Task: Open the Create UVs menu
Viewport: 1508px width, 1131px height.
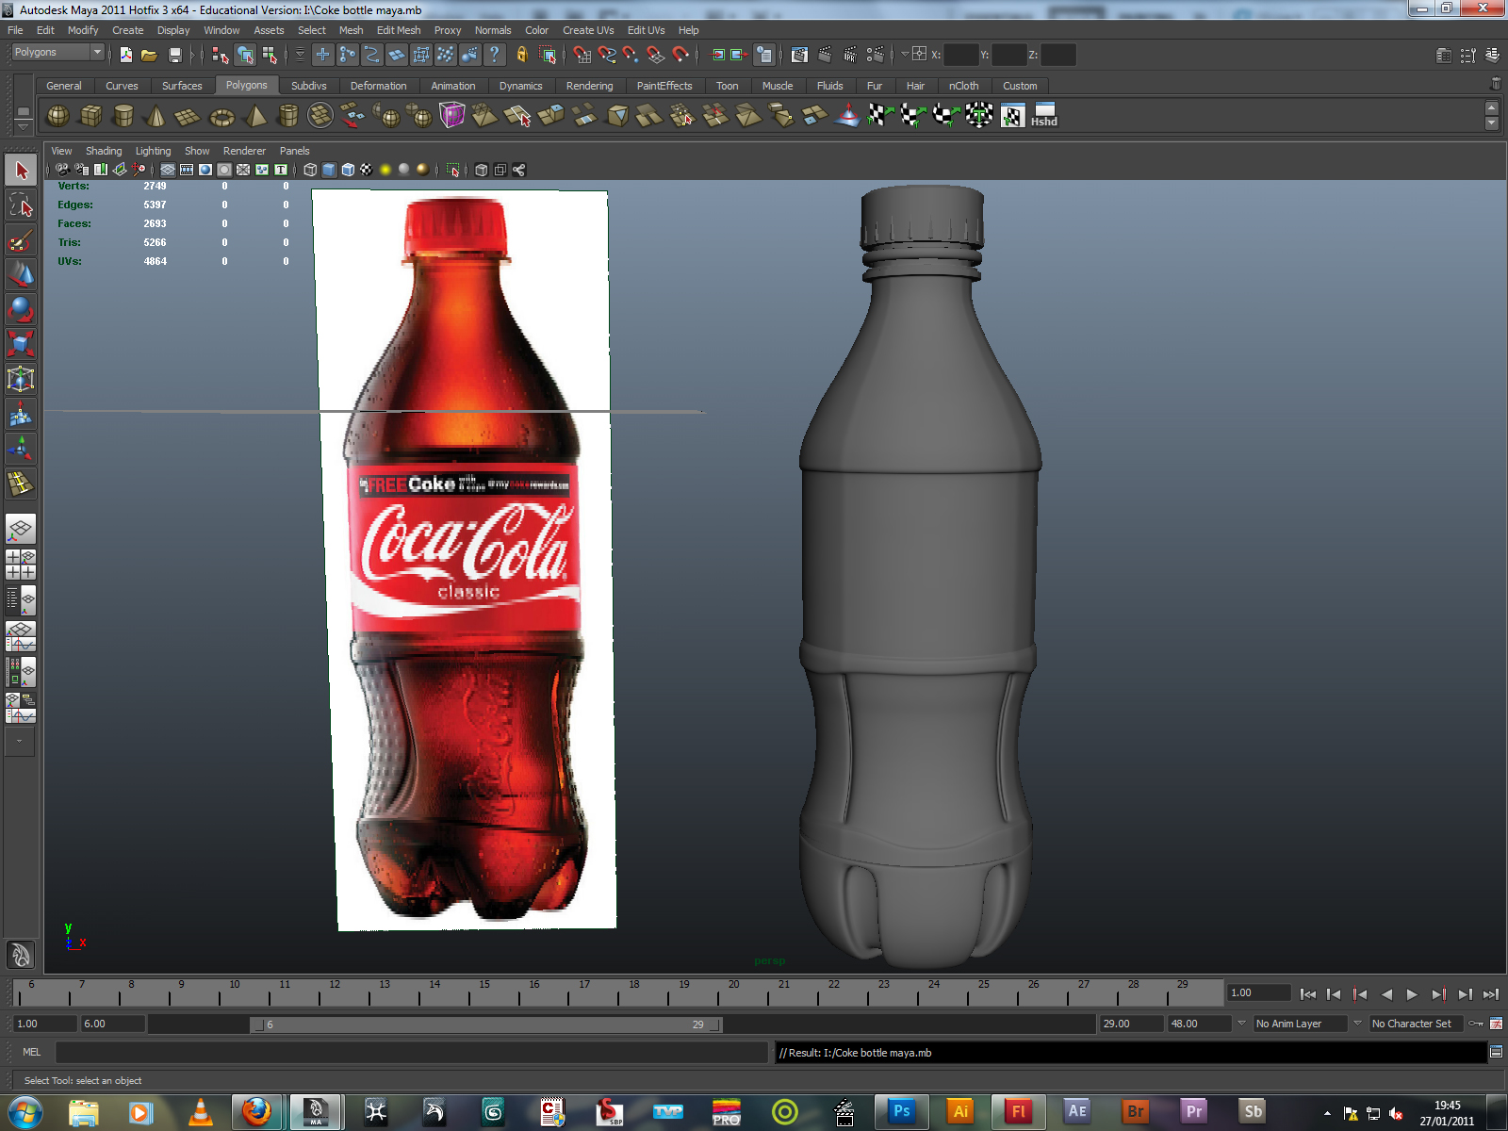Action: coord(588,30)
